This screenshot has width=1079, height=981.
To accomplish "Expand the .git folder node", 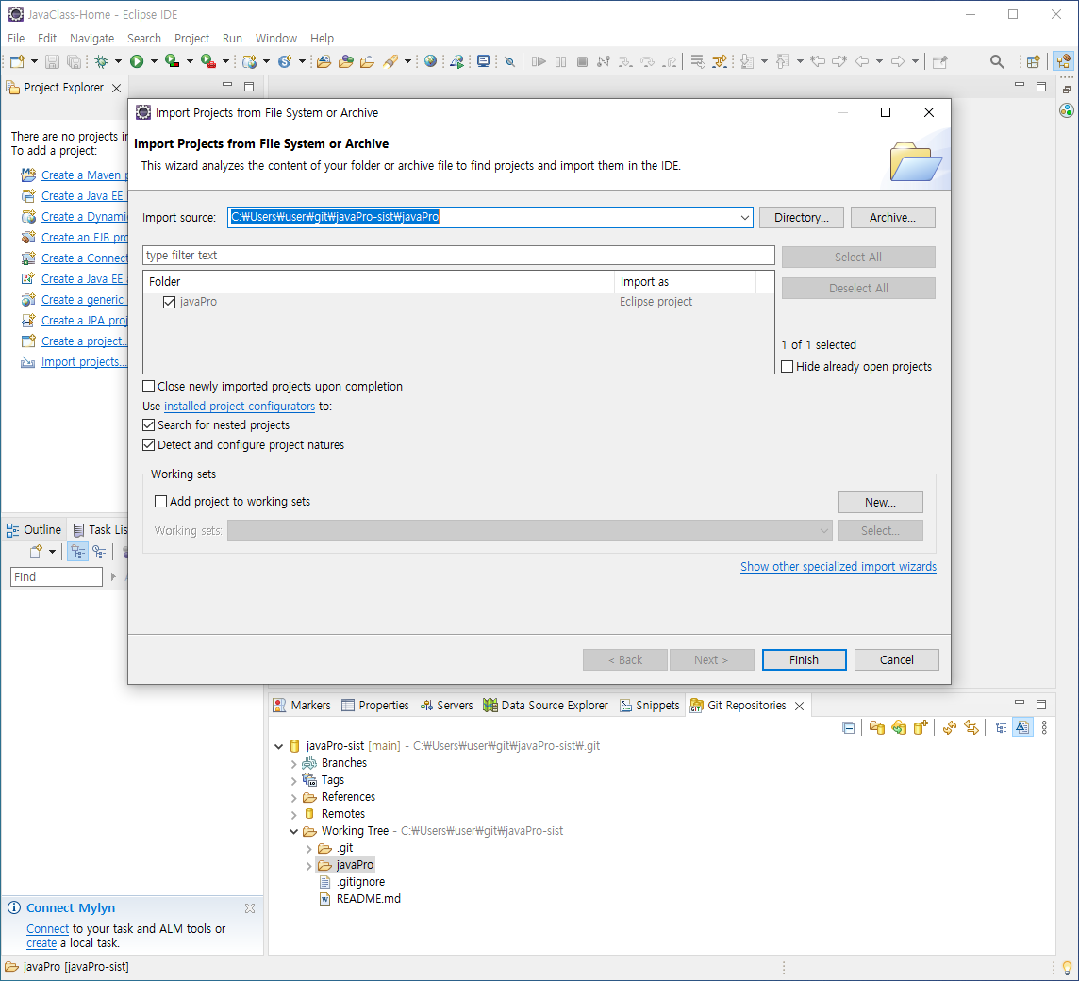I will pyautogui.click(x=309, y=849).
